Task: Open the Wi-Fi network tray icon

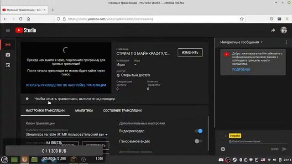Action: pos(269,160)
